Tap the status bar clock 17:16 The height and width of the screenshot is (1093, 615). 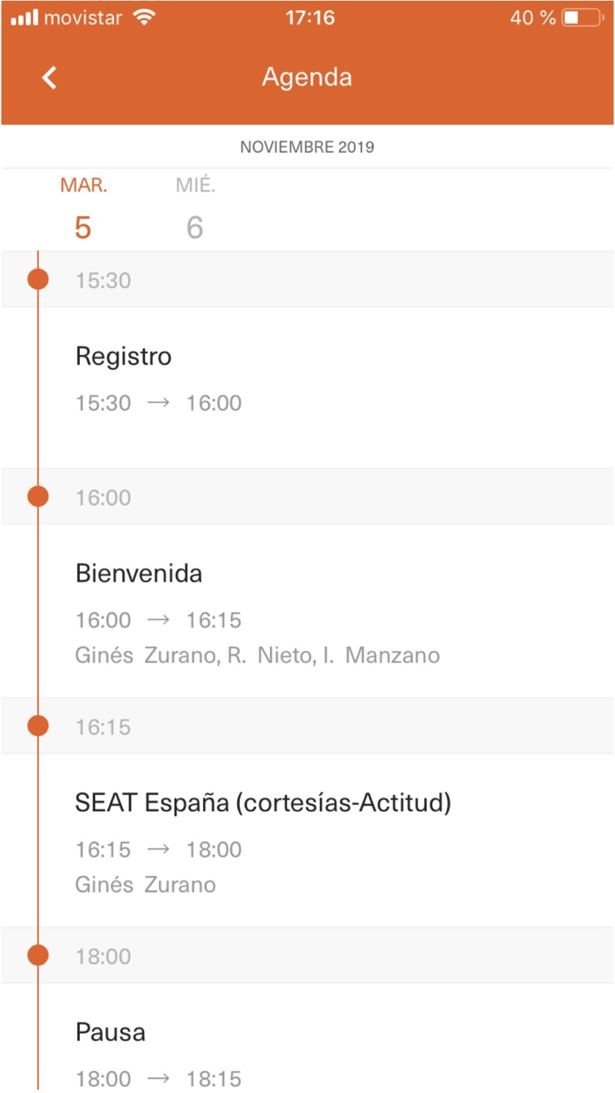tap(309, 18)
